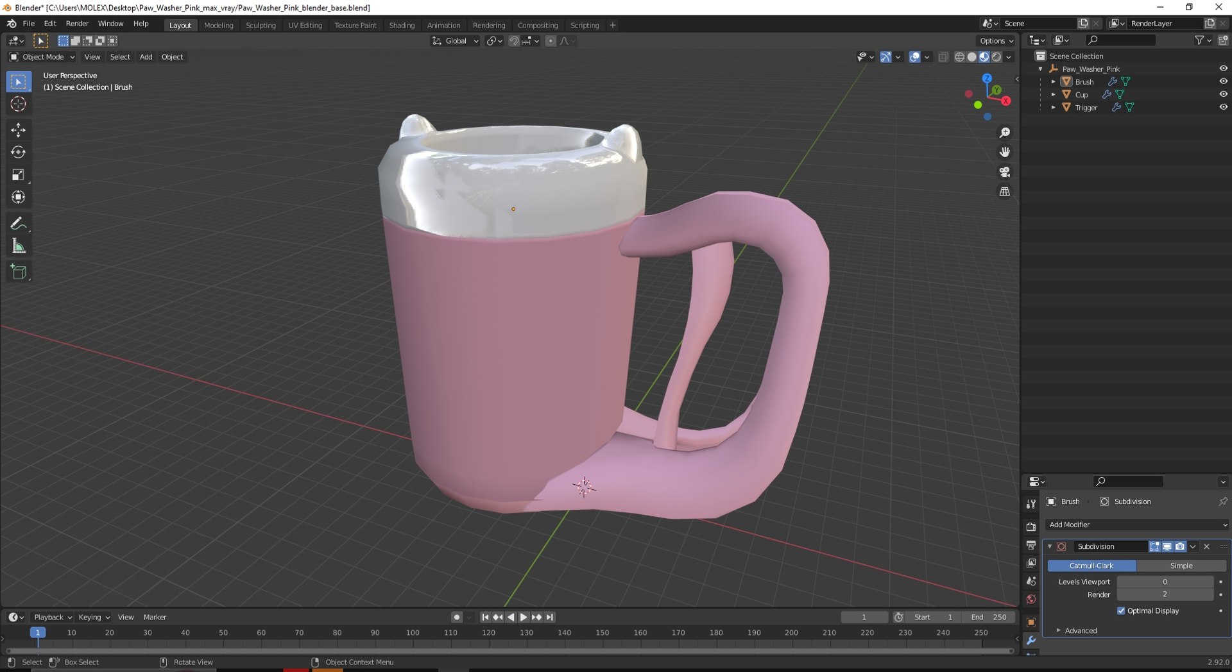Toggle modifier edit mode display
The width and height of the screenshot is (1232, 672).
1154,547
